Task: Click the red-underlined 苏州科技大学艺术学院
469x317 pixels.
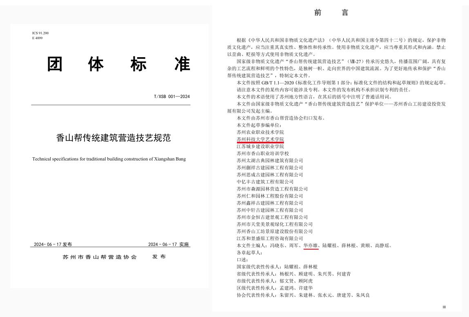Action: [260, 139]
